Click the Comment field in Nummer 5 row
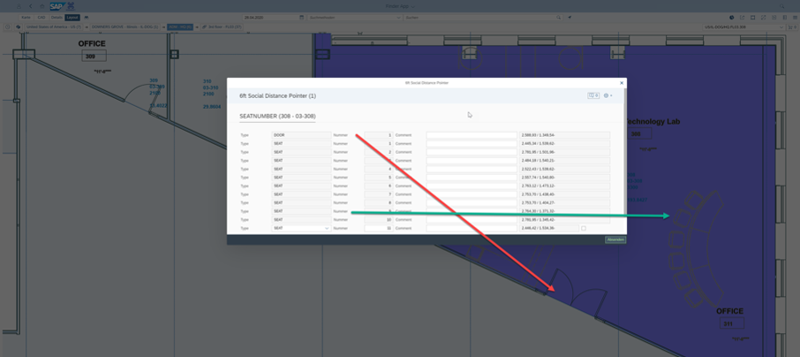800x357 pixels. coord(472,178)
